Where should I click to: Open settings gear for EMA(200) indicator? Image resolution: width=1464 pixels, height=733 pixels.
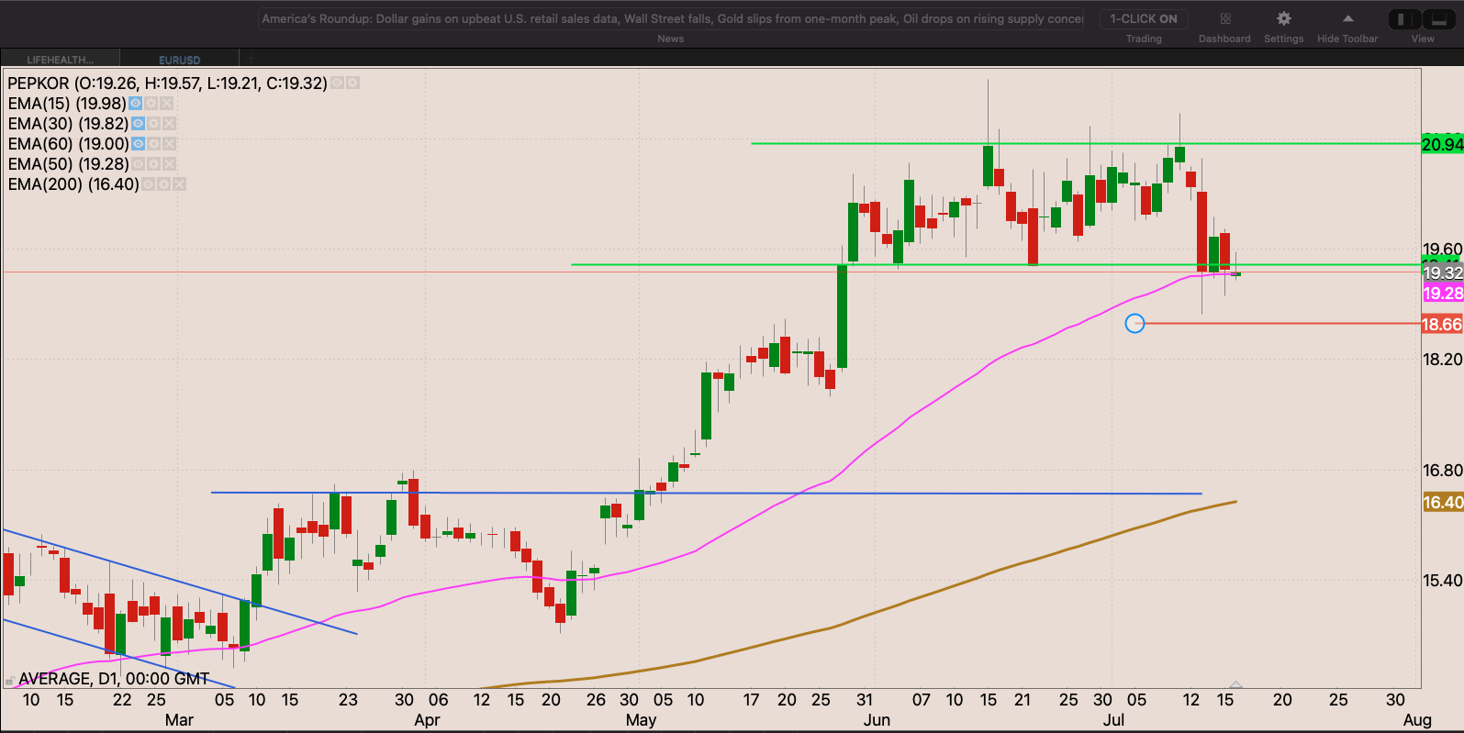163,184
